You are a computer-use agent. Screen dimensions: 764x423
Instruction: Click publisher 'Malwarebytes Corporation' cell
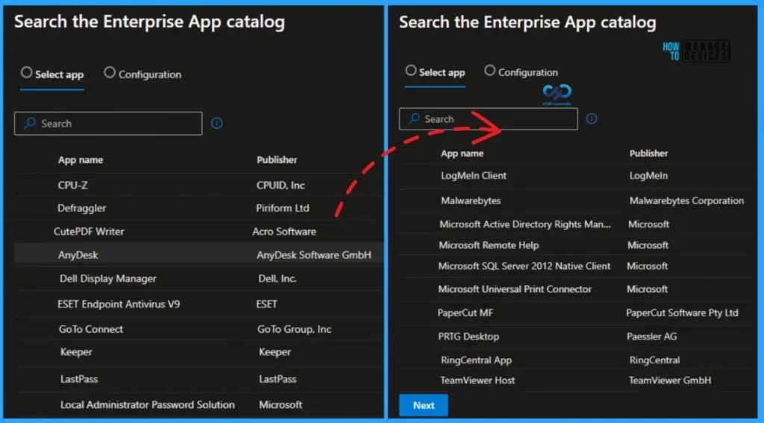[686, 201]
